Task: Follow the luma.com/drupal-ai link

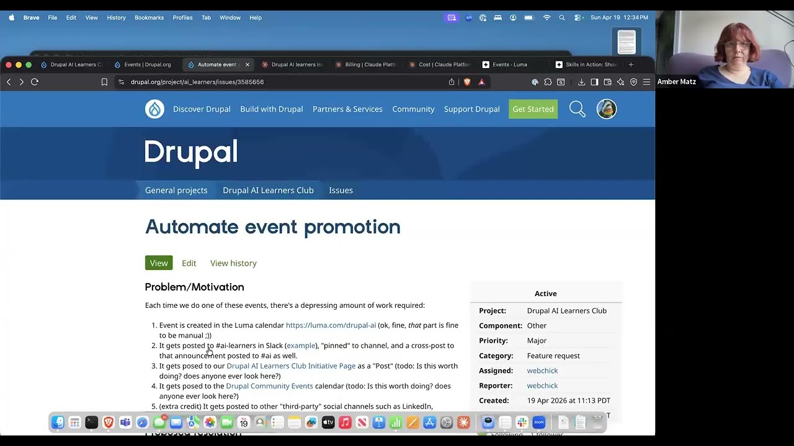Action: point(331,325)
